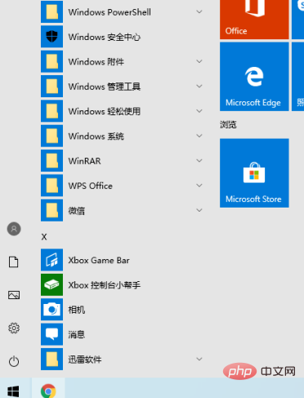This screenshot has width=304, height=398.
Task: Expand the WPS Office folder chevron
Action: pyautogui.click(x=199, y=186)
